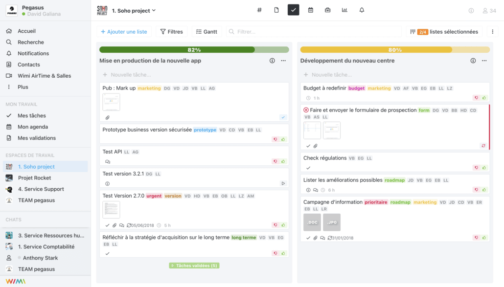Open the calendar icon in top toolbar
Viewport: 504px width, 287px height.
(x=310, y=10)
